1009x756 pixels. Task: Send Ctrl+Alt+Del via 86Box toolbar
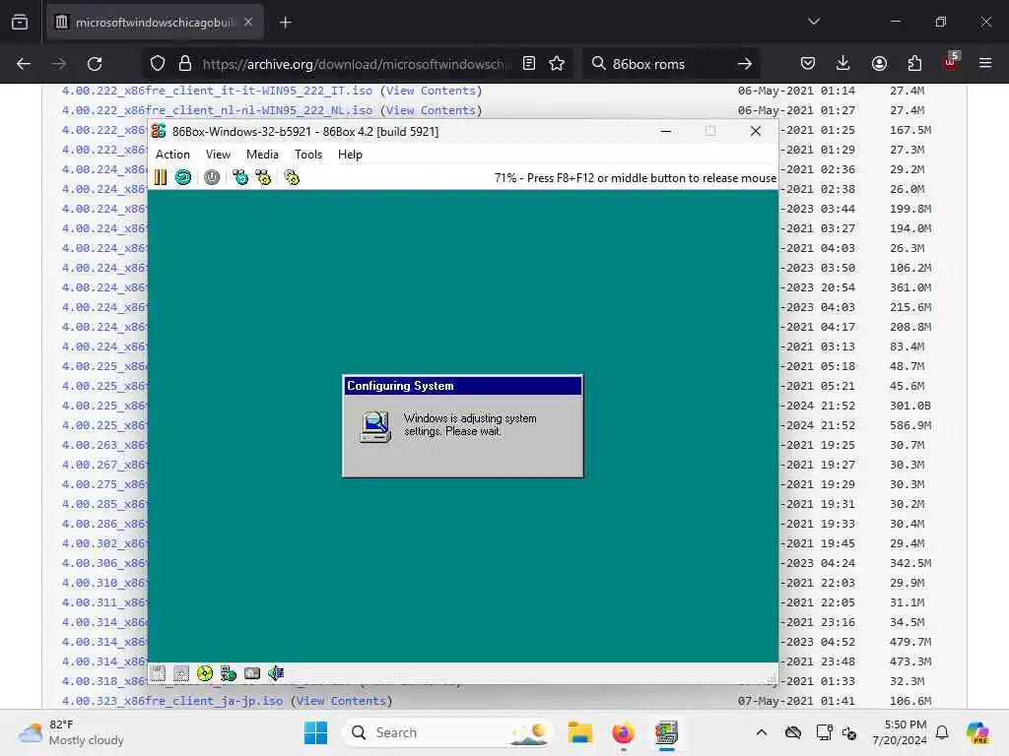pos(240,177)
